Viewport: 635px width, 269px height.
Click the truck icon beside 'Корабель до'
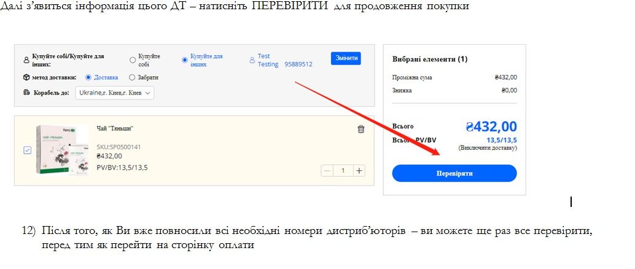pos(26,93)
